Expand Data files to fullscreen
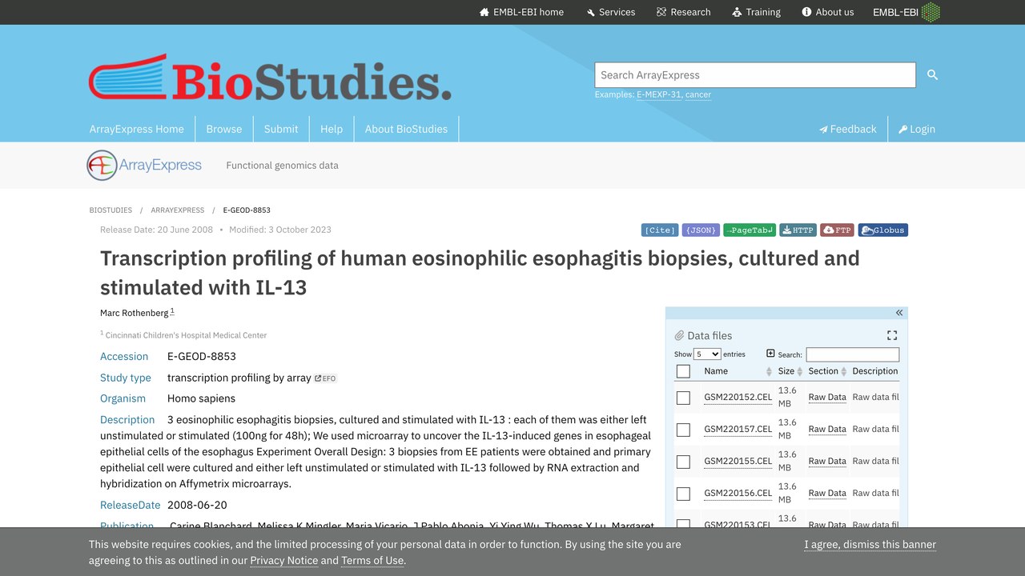1025x576 pixels. 892,335
